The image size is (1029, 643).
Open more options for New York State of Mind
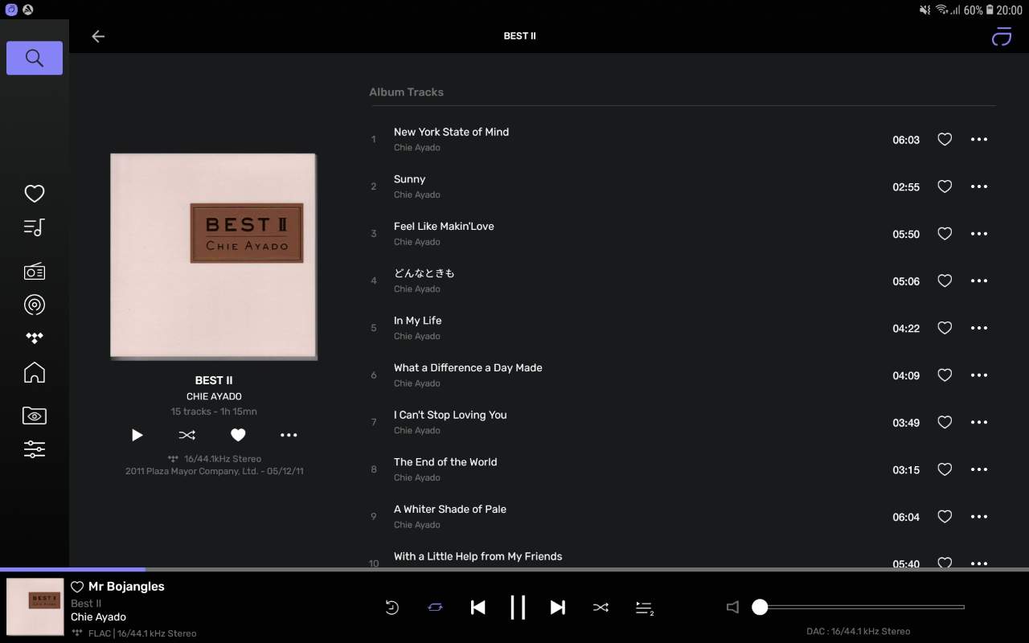[x=978, y=139]
